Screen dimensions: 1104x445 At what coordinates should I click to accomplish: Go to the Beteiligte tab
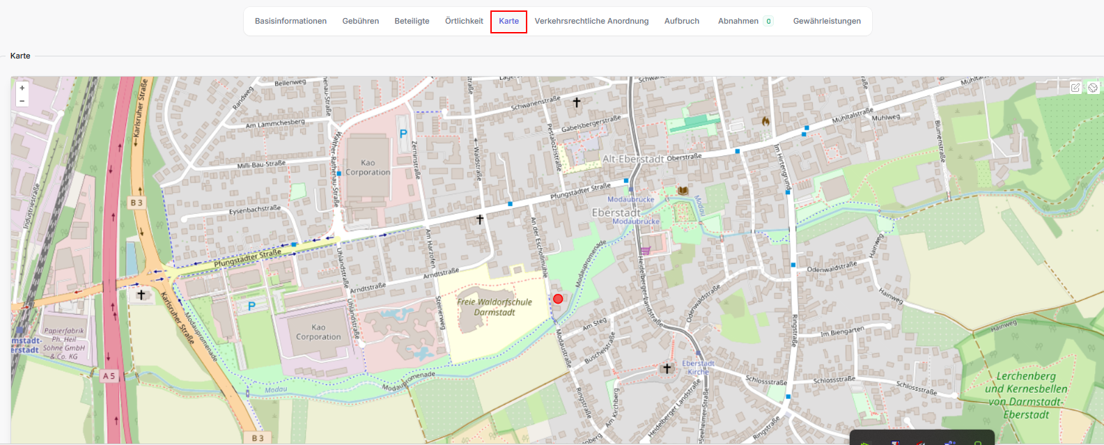click(x=412, y=21)
